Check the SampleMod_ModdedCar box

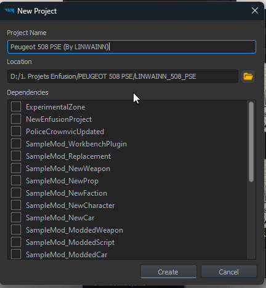pos(16,254)
